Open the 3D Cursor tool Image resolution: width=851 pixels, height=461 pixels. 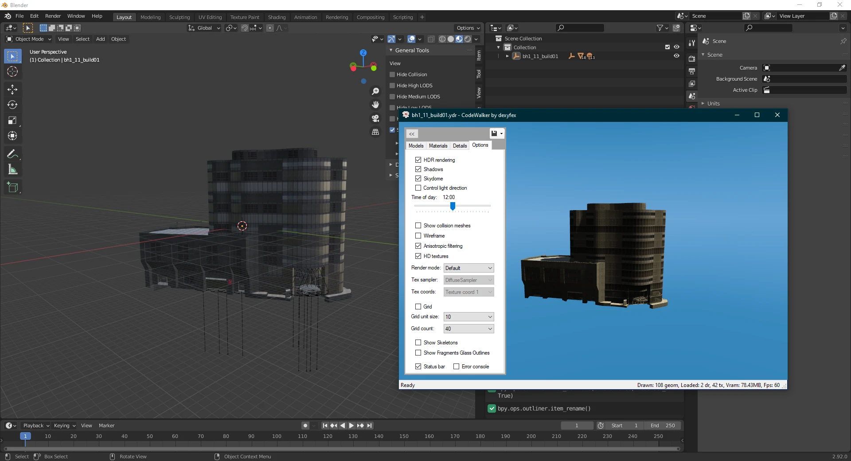coord(12,71)
